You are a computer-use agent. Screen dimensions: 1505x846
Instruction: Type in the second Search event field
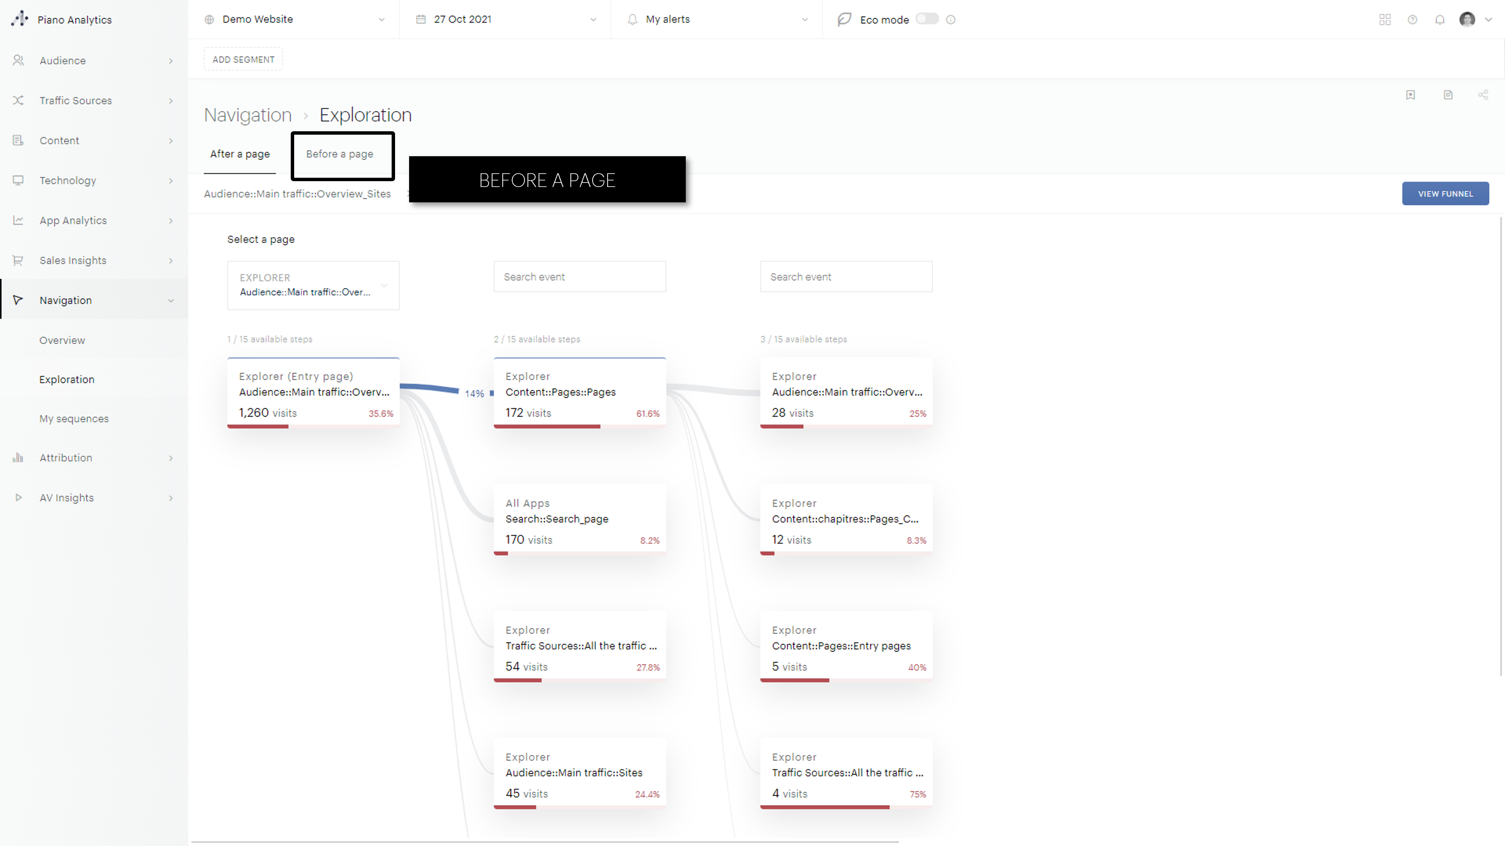pos(846,276)
